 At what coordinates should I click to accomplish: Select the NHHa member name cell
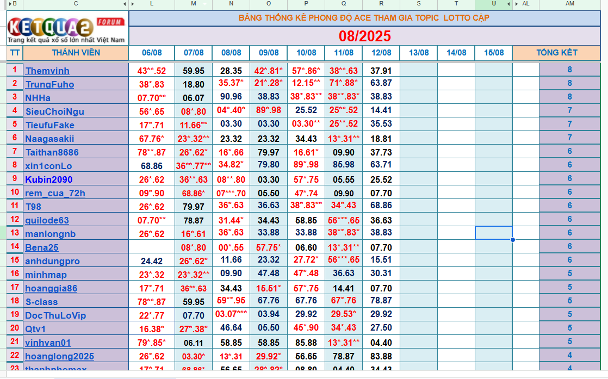tap(76, 97)
